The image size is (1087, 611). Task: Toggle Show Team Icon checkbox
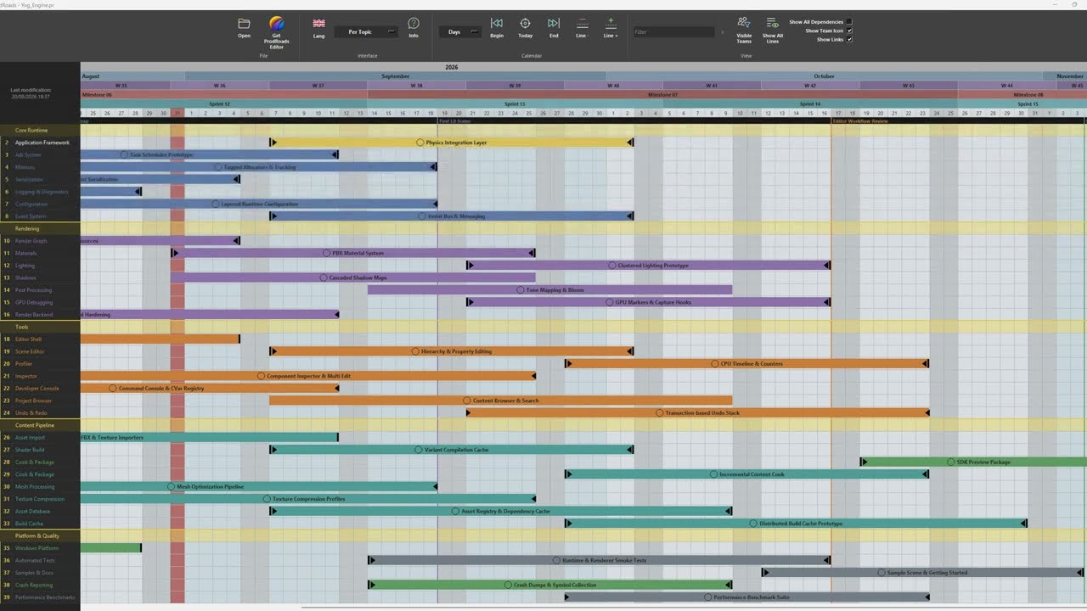(x=849, y=31)
